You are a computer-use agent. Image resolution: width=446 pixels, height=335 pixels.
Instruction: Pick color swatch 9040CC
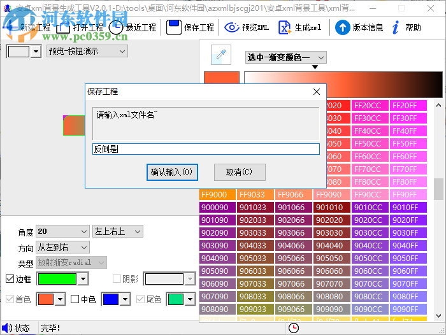370,245
